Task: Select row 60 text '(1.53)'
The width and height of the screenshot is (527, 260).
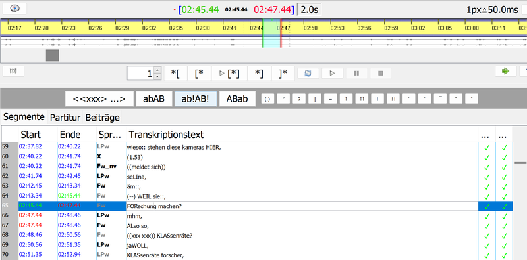Action: click(136, 156)
